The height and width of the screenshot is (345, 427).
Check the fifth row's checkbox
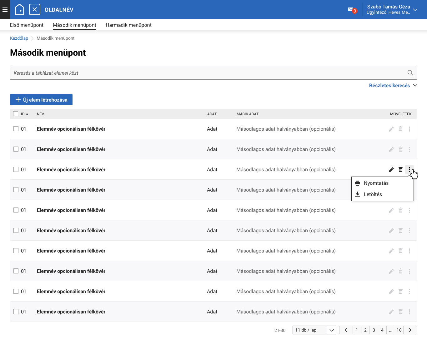[16, 210]
